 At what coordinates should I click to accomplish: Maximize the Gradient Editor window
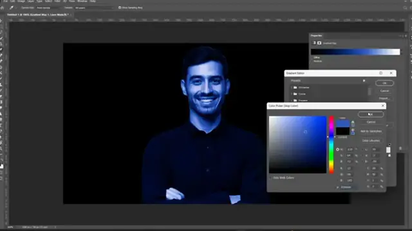coord(380,73)
